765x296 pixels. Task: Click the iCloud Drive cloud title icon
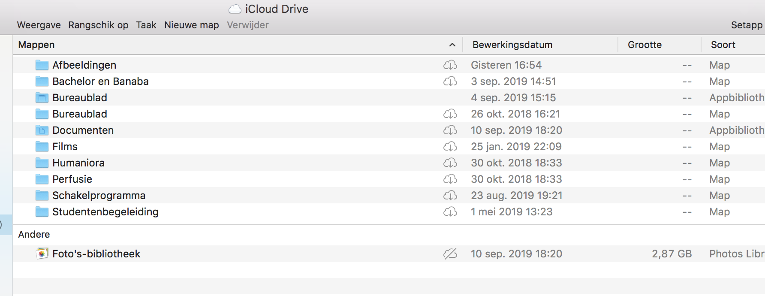[235, 9]
